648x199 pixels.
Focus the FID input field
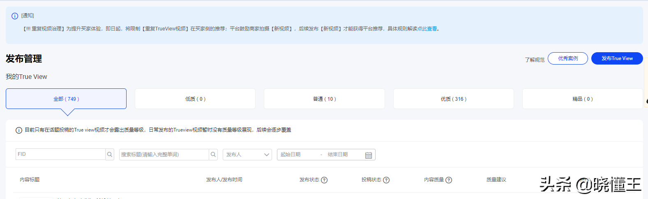(60, 154)
